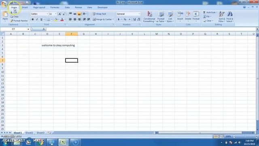The image size is (259, 146).
Task: Open the Cells Format menu
Action: point(196,16)
